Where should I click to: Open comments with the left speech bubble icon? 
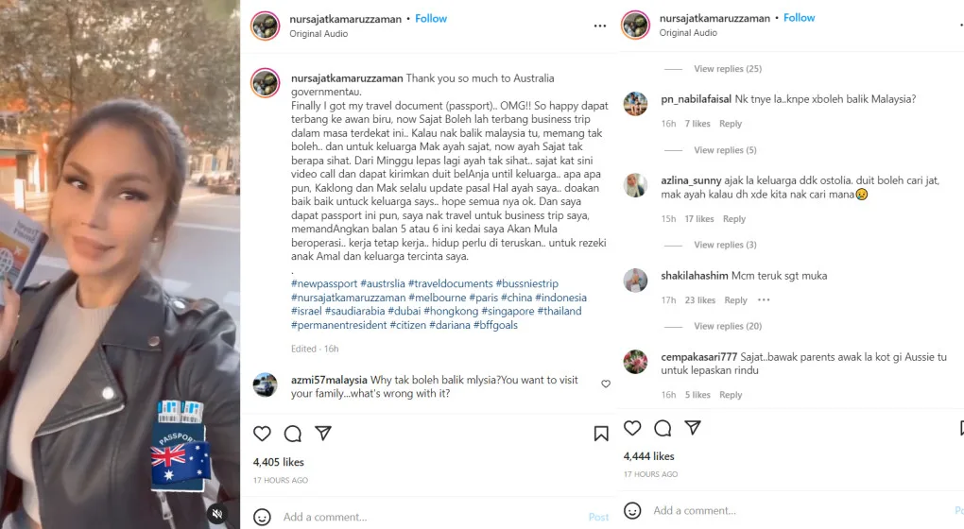coord(293,434)
